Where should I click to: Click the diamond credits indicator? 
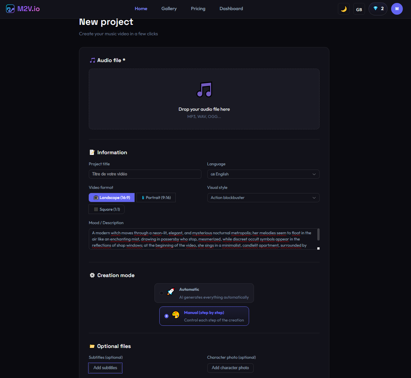378,9
